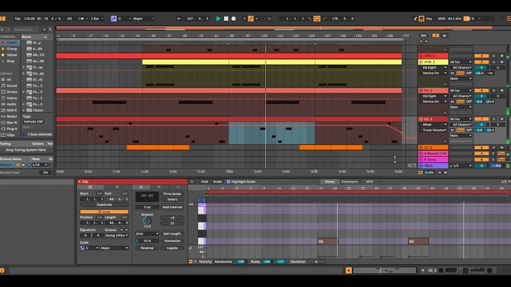The width and height of the screenshot is (511, 287).
Task: Click the Set locator button
Action: [x=424, y=35]
